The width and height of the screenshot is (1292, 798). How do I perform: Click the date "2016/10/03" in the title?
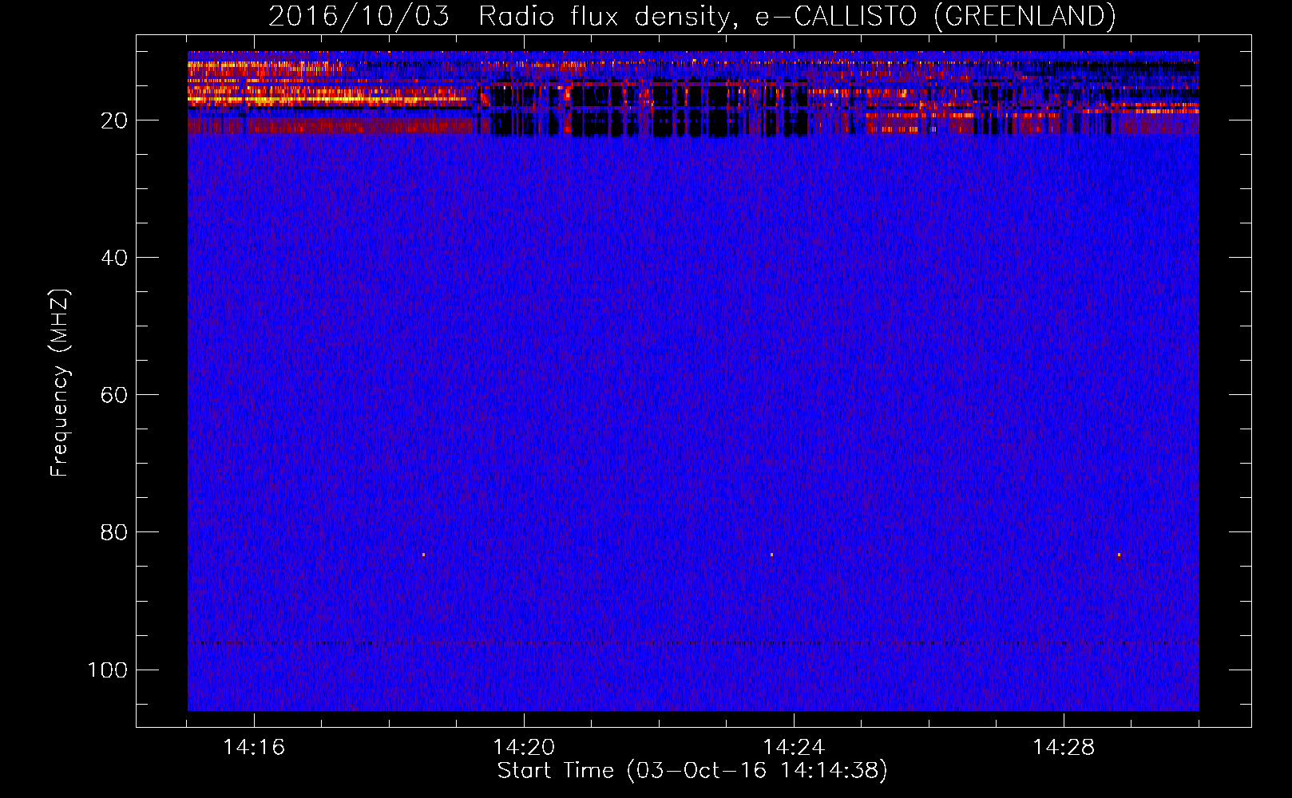coord(359,17)
